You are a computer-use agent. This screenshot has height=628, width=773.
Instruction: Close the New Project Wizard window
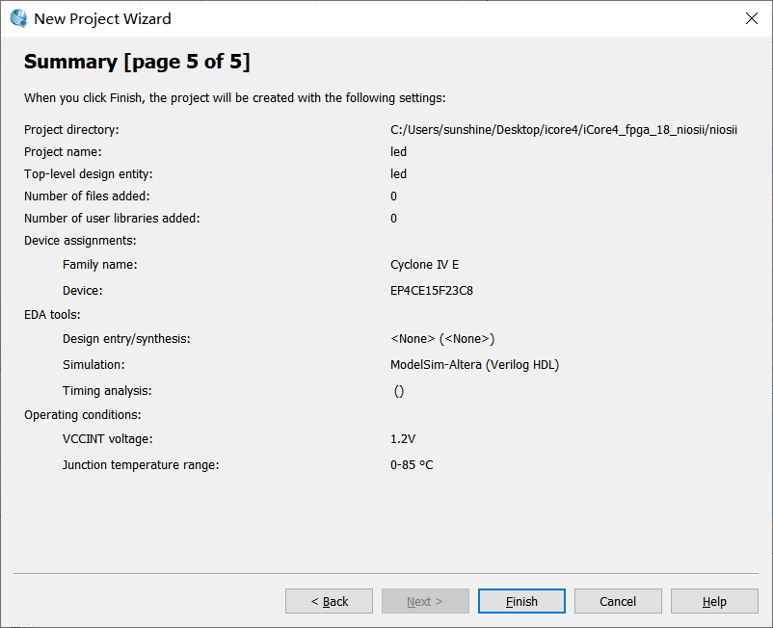click(x=750, y=18)
